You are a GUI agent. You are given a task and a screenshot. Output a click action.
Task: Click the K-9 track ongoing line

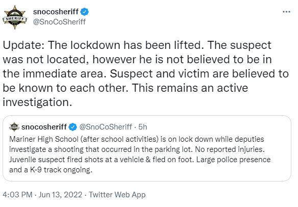pos(51,170)
